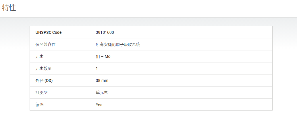
Task: Click empty area of 外径 row
Action: [189, 81]
